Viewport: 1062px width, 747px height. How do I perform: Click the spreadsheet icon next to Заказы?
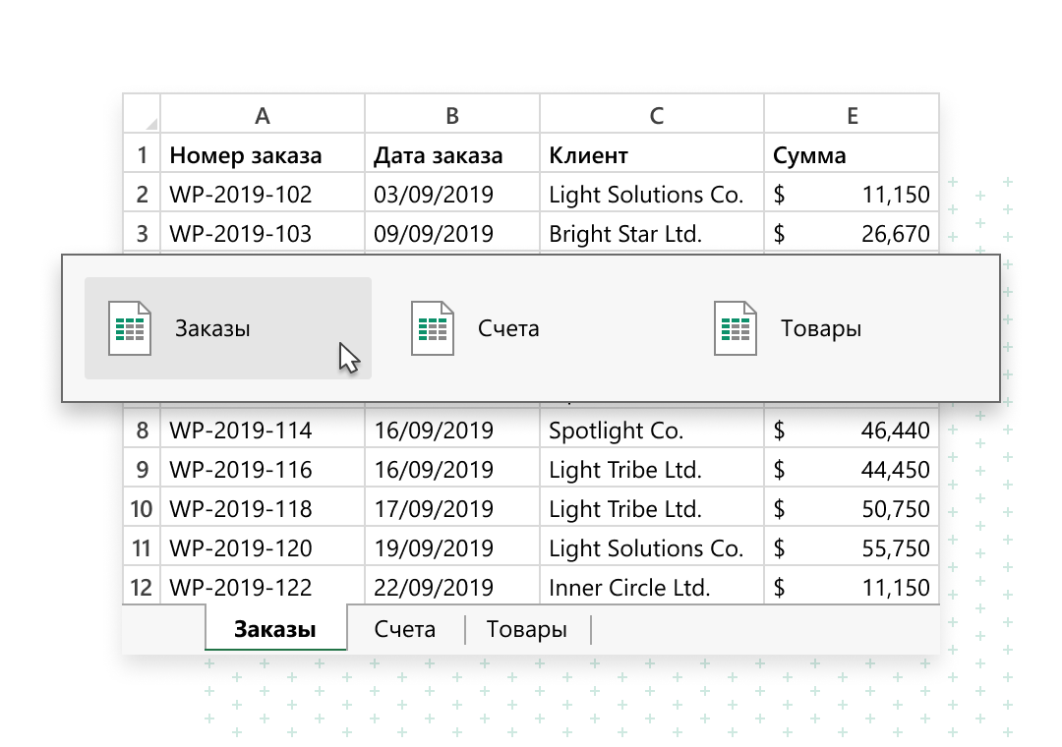tap(131, 328)
